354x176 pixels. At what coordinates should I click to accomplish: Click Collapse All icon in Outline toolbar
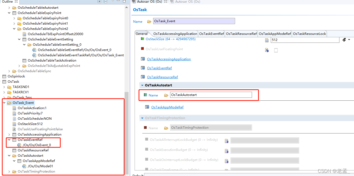point(105,1)
